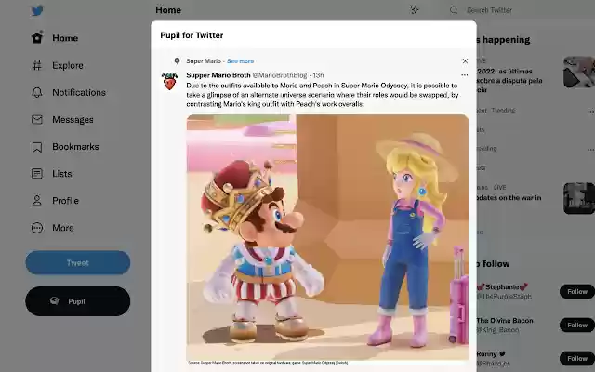Image resolution: width=595 pixels, height=372 pixels.
Task: Click the Twitter bird logo
Action: [37, 10]
